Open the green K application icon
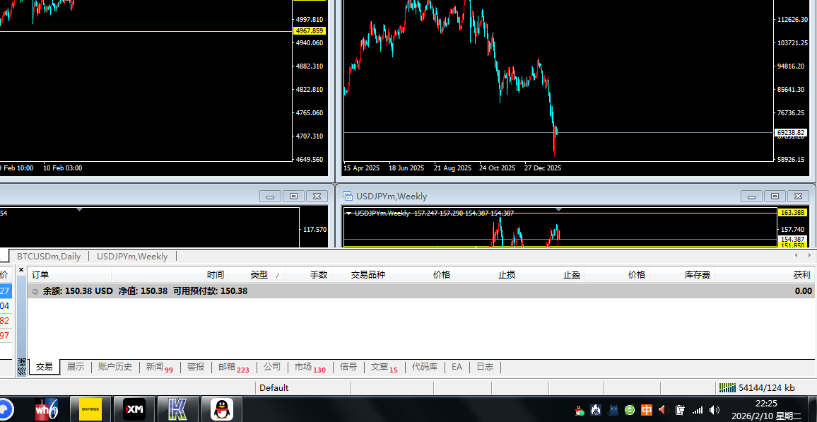The width and height of the screenshot is (817, 422). pos(178,409)
